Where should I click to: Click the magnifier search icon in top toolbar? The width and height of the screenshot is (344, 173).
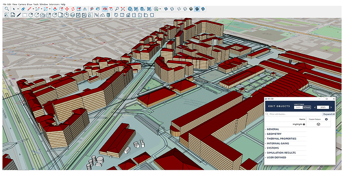7,9
